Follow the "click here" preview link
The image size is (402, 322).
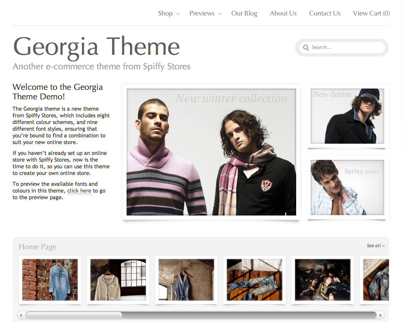[x=79, y=191]
